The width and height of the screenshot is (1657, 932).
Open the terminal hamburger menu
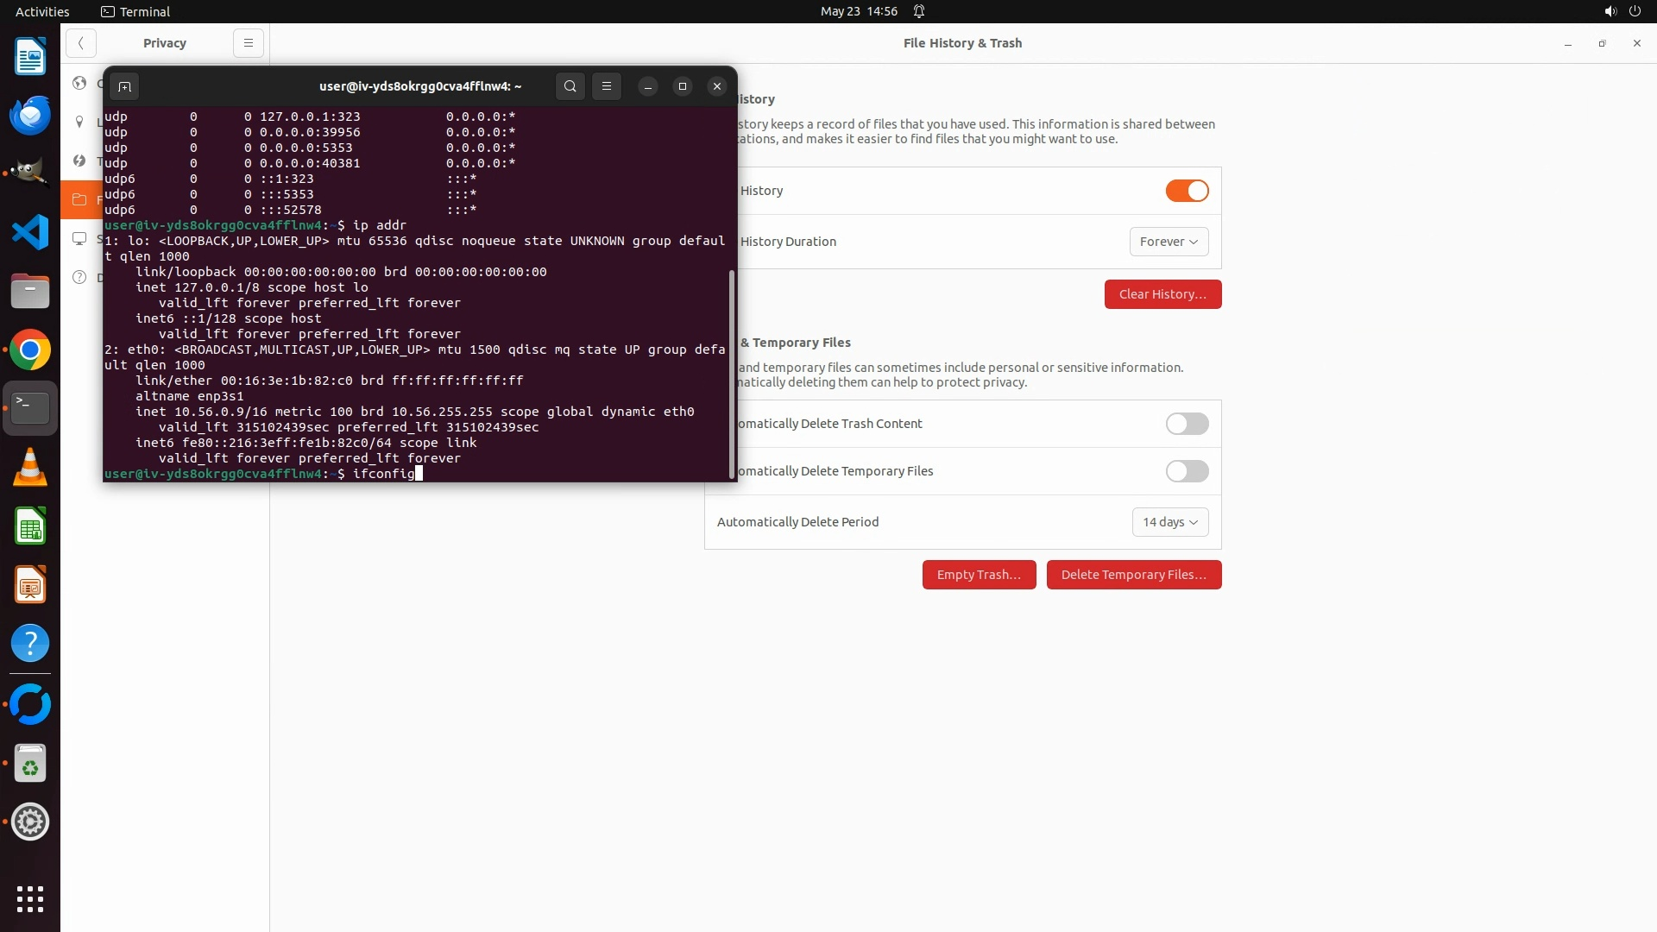607,86
